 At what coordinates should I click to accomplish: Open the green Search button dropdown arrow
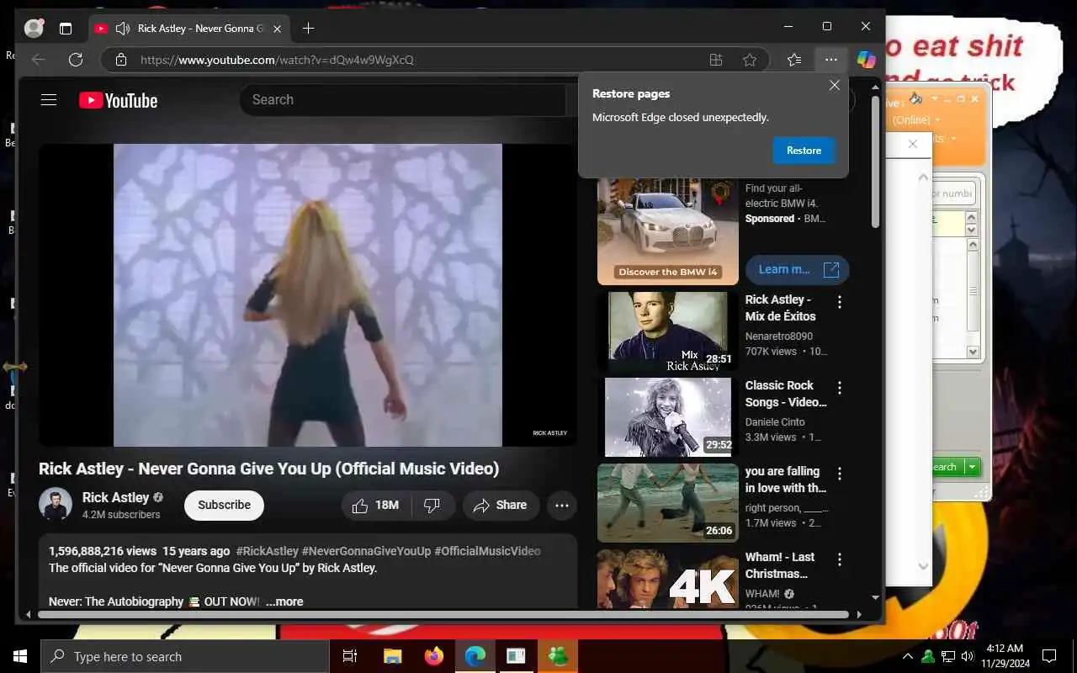click(x=973, y=467)
